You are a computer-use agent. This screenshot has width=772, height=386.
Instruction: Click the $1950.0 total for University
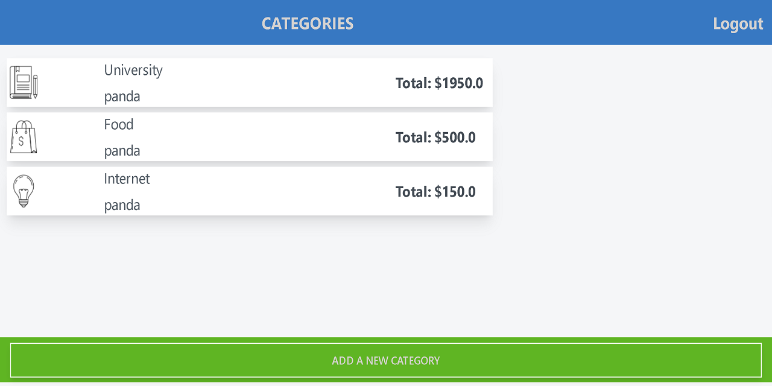click(439, 83)
